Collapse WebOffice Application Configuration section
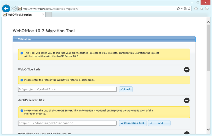The height and width of the screenshot is (136, 212). click(x=187, y=133)
